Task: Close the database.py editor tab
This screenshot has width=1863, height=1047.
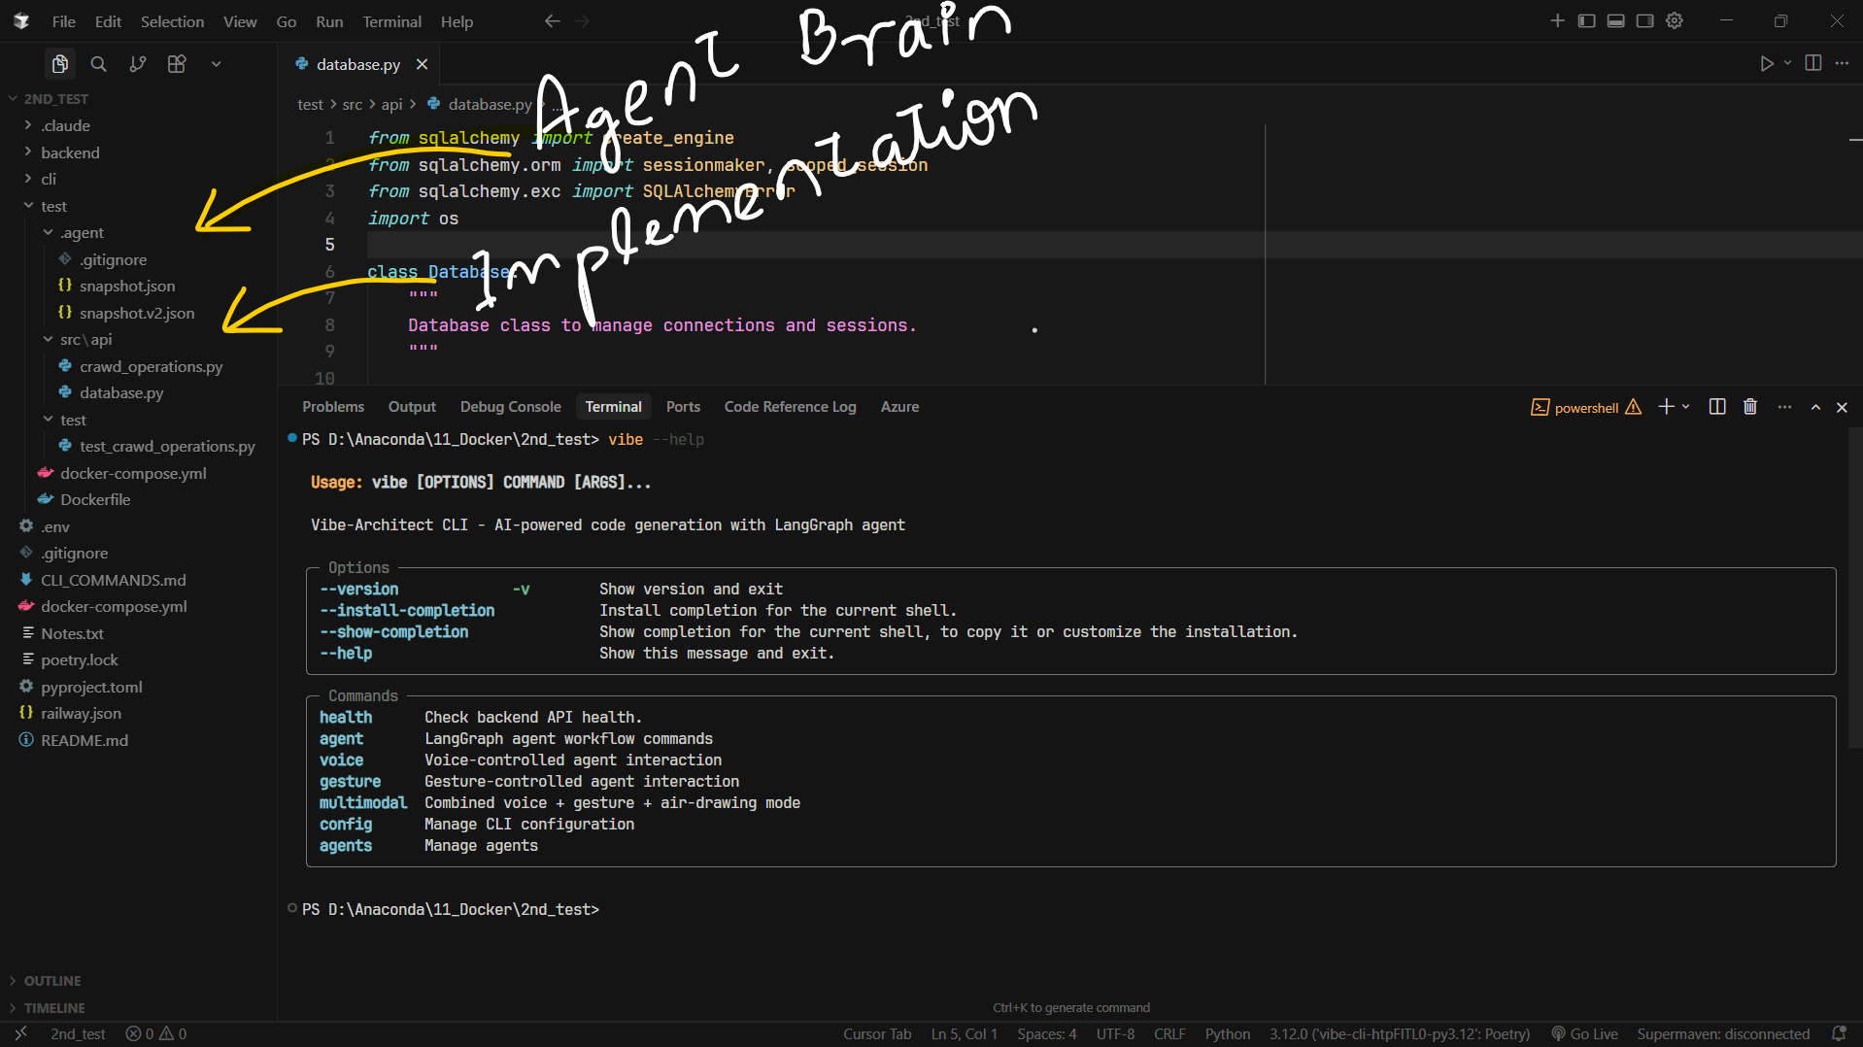Action: click(x=422, y=64)
